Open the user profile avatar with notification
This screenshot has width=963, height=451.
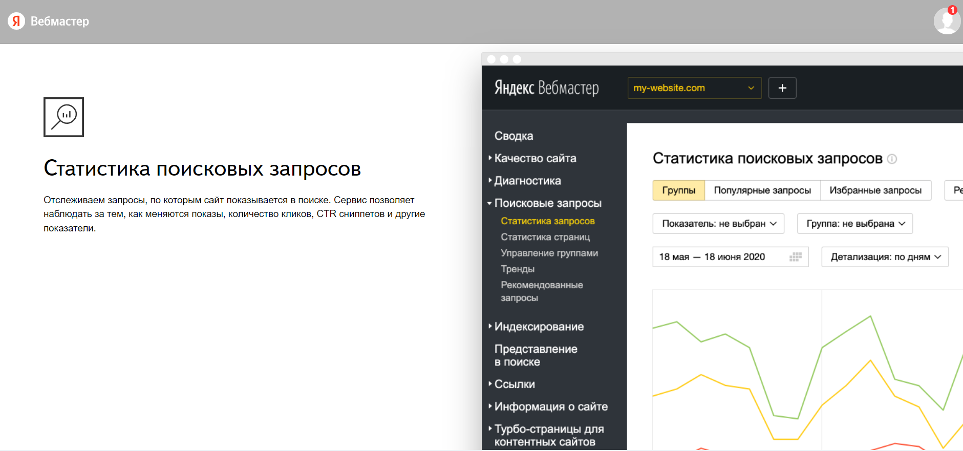[x=947, y=20]
